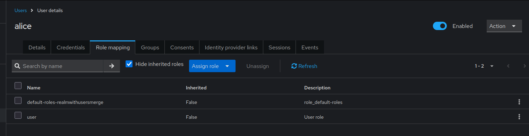Viewport: 529px width, 136px height.
Task: Focus the Search by name field
Action: coord(58,66)
